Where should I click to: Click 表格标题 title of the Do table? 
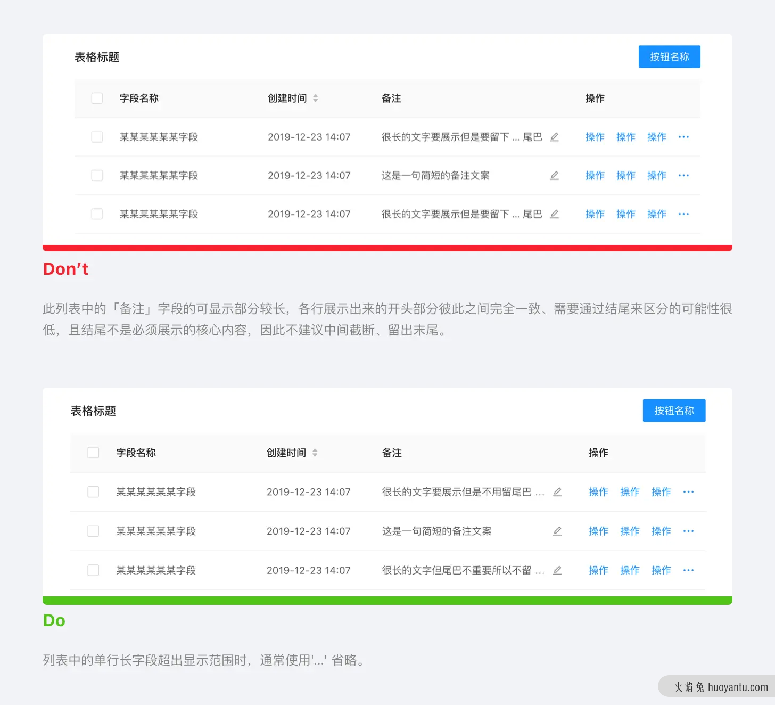pyautogui.click(x=93, y=411)
